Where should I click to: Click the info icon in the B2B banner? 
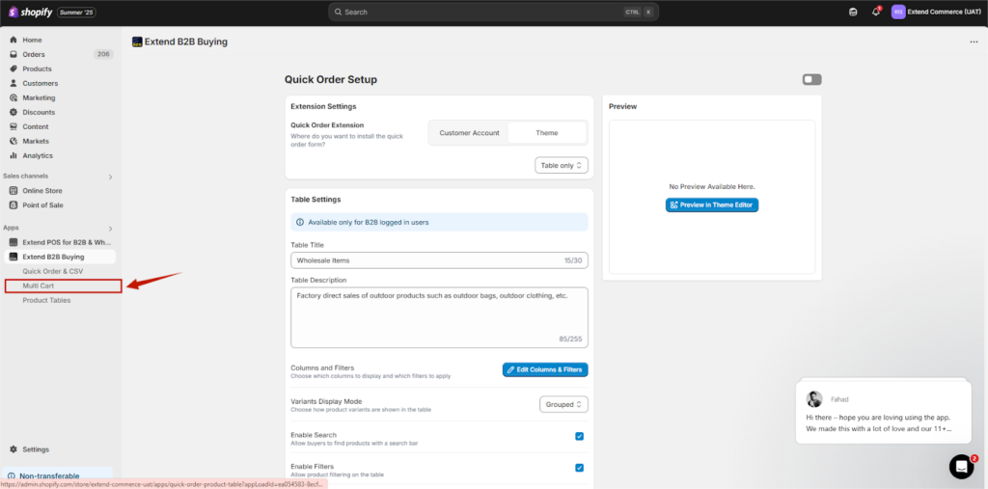pos(301,223)
